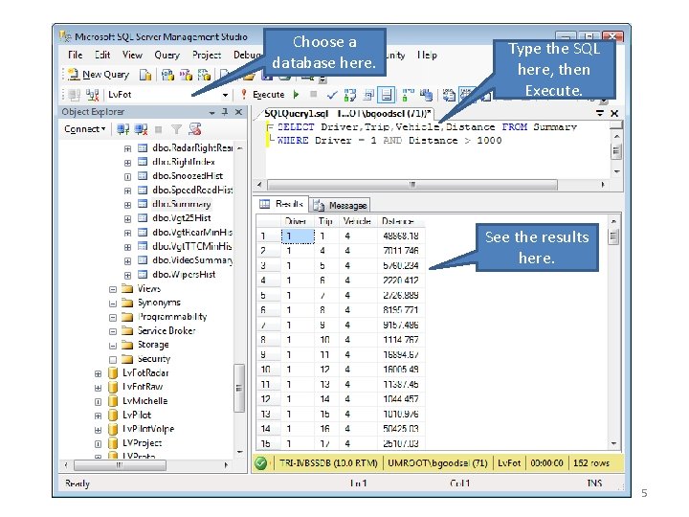Toggle Include Actual Execution Plan icon
The height and width of the screenshot is (517, 689).
408,95
